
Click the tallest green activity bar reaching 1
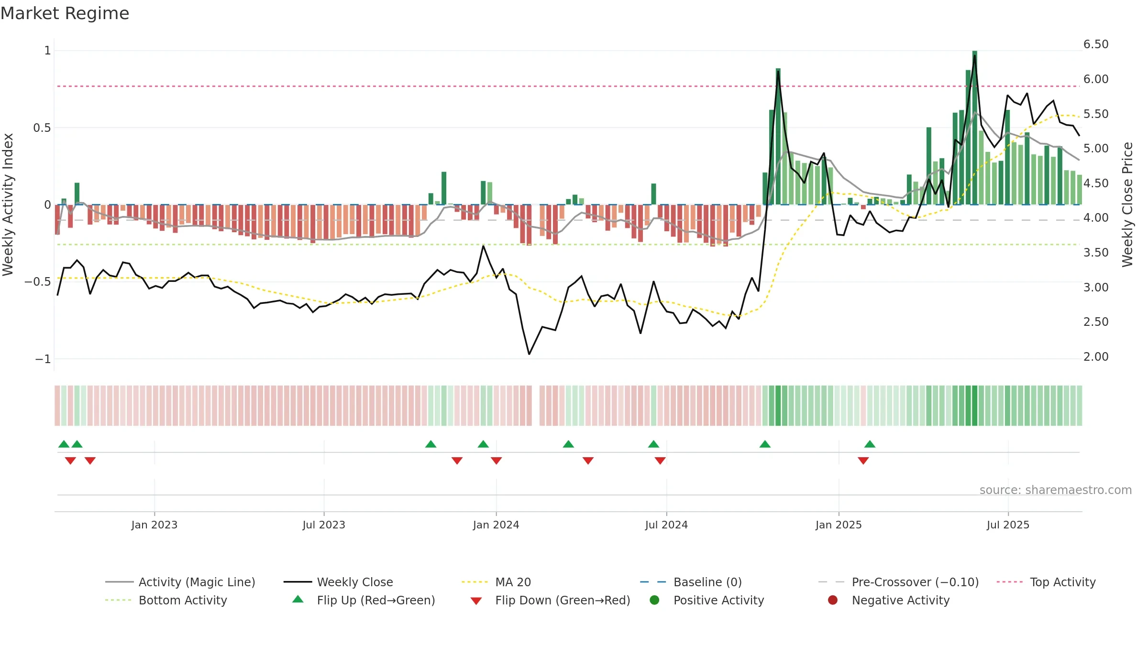tap(974, 128)
